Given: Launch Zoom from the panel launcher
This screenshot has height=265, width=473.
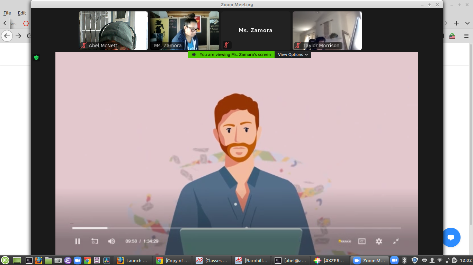Looking at the screenshot, I should coord(78,261).
